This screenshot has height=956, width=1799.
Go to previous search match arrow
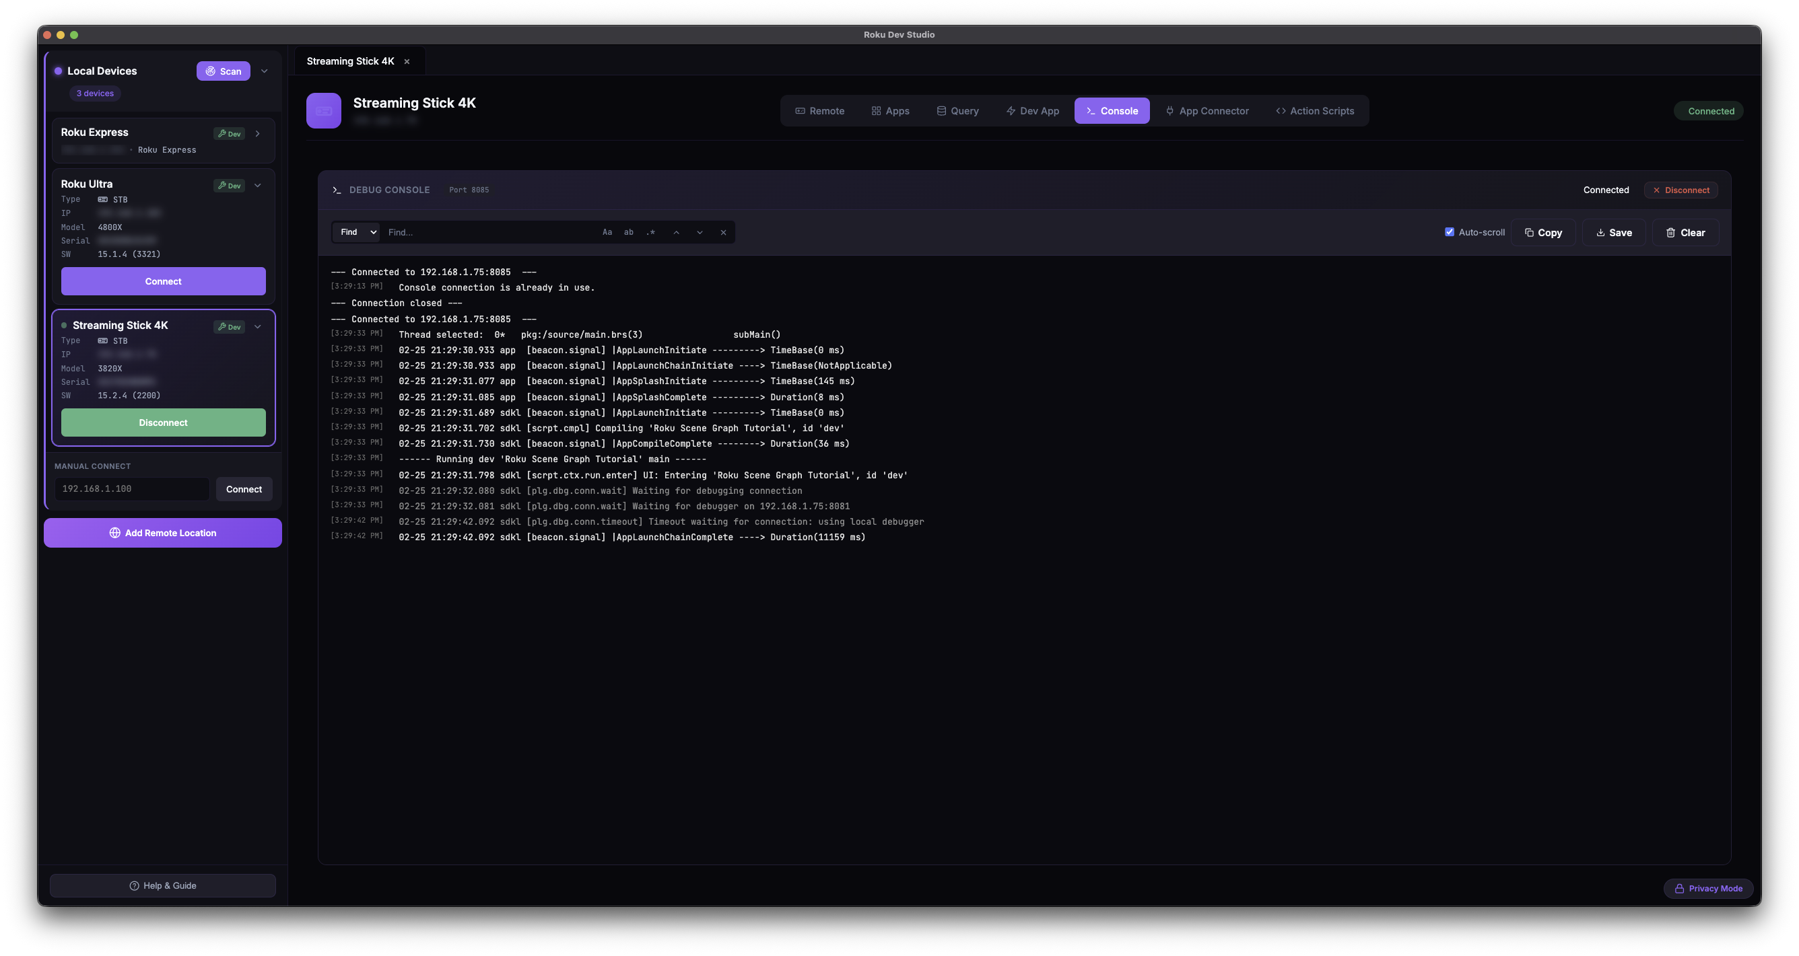pyautogui.click(x=676, y=232)
